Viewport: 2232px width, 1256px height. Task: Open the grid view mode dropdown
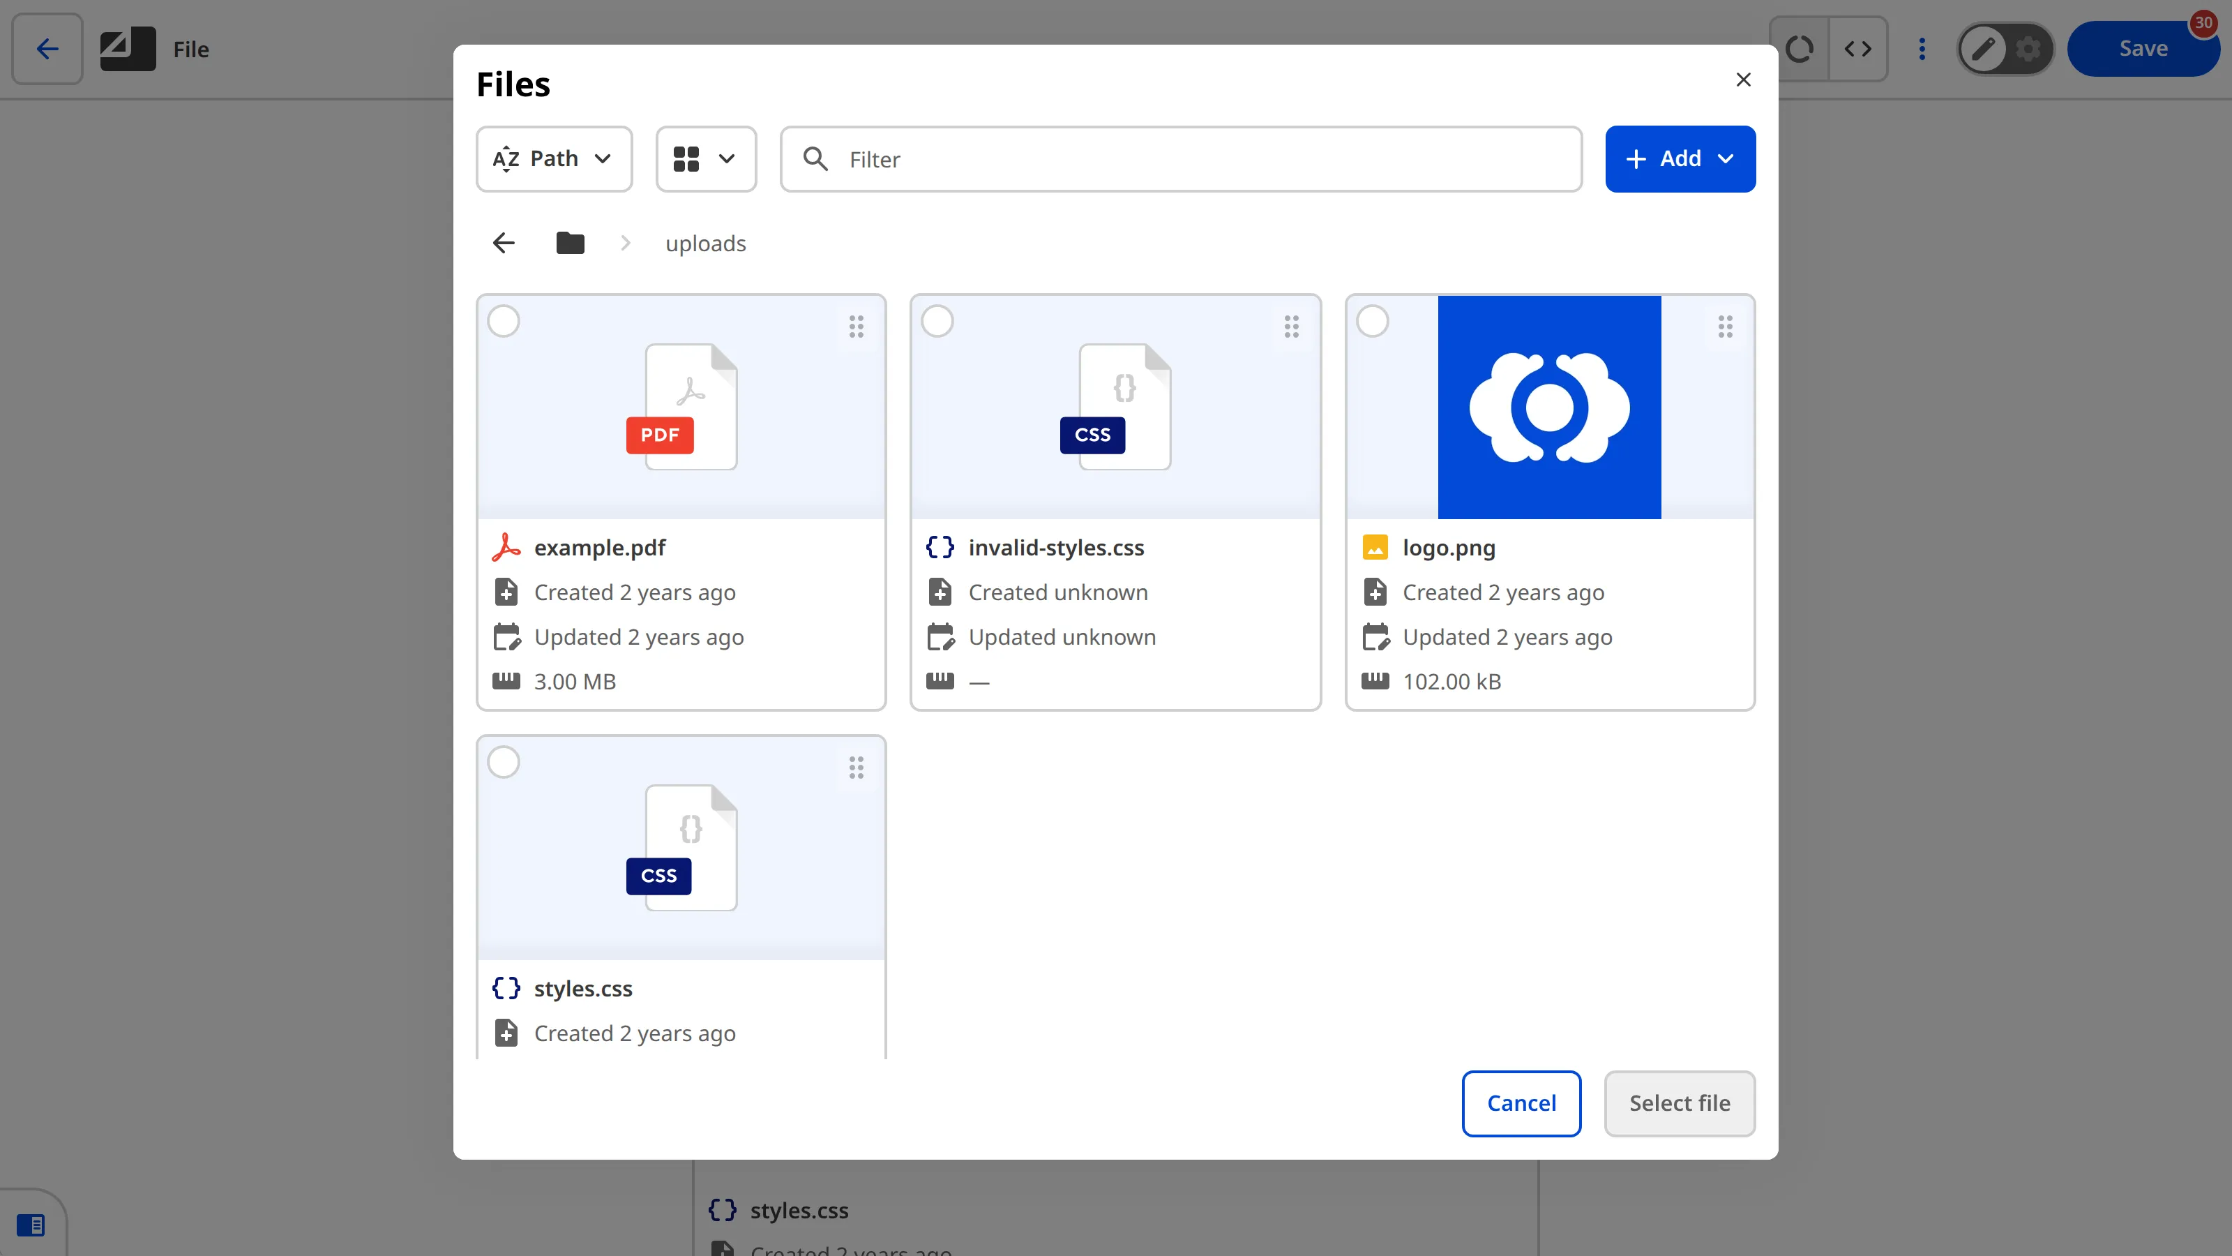(705, 158)
